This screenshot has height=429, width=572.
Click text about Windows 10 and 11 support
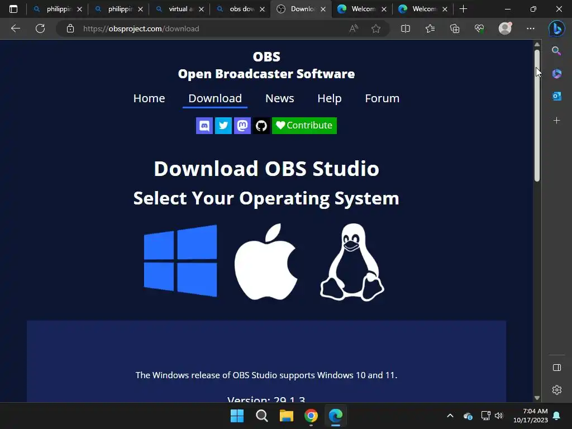click(x=266, y=375)
